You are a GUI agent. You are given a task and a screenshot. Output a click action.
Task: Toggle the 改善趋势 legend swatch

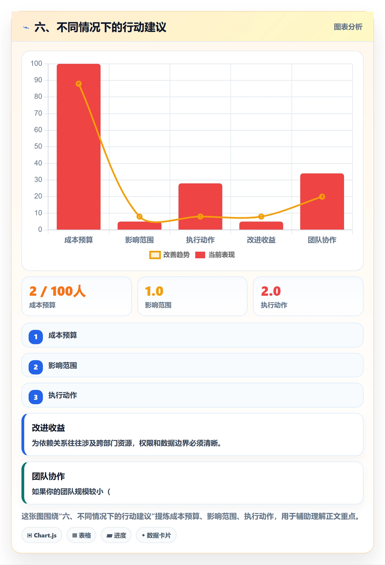tap(155, 255)
